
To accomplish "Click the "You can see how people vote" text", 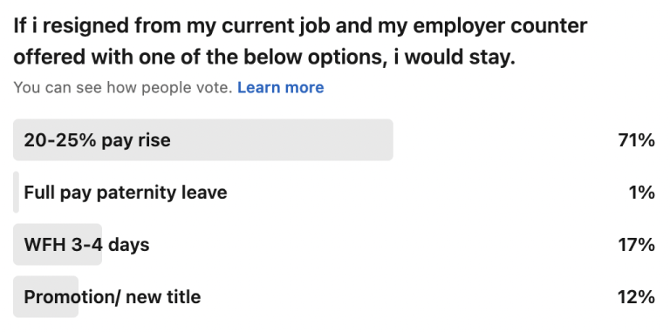I will coord(123,87).
